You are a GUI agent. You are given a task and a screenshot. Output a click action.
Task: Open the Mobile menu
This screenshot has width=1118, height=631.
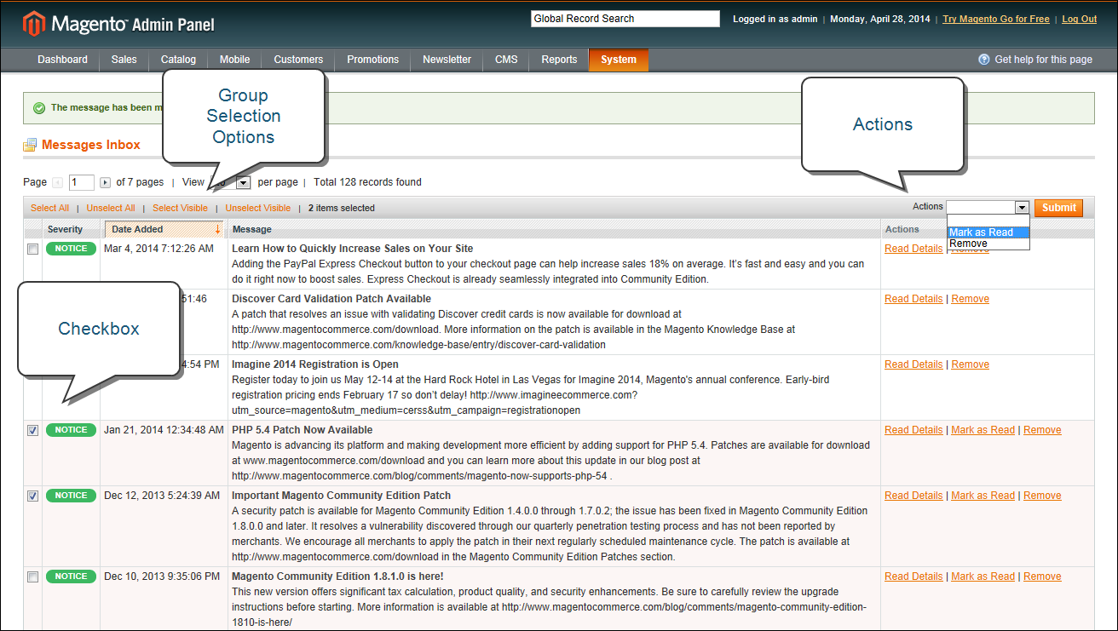pos(234,60)
